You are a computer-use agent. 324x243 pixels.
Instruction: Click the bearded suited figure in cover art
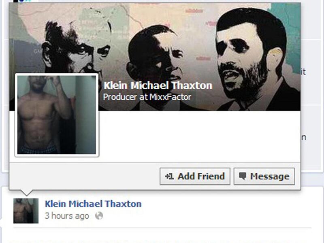253,60
